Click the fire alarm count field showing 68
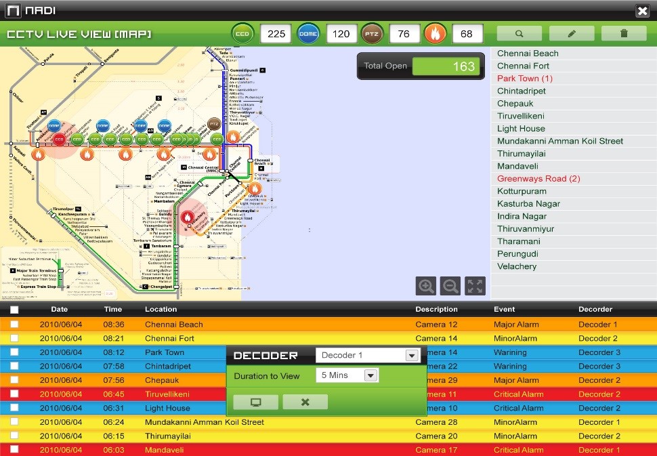 pyautogui.click(x=467, y=34)
